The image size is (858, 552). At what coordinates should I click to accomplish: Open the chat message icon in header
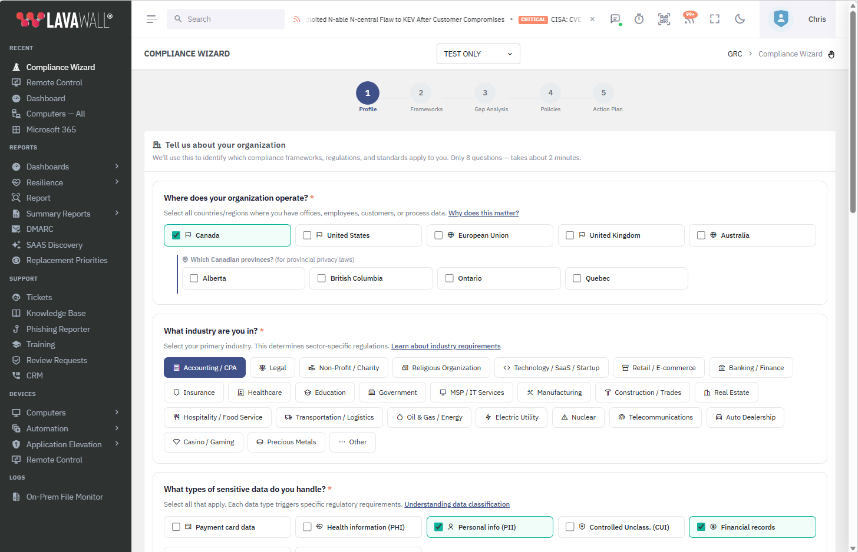(615, 19)
